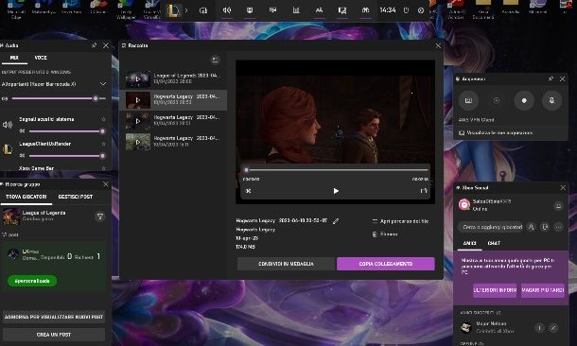Switch to the VOCE tab in Audio

[41, 58]
